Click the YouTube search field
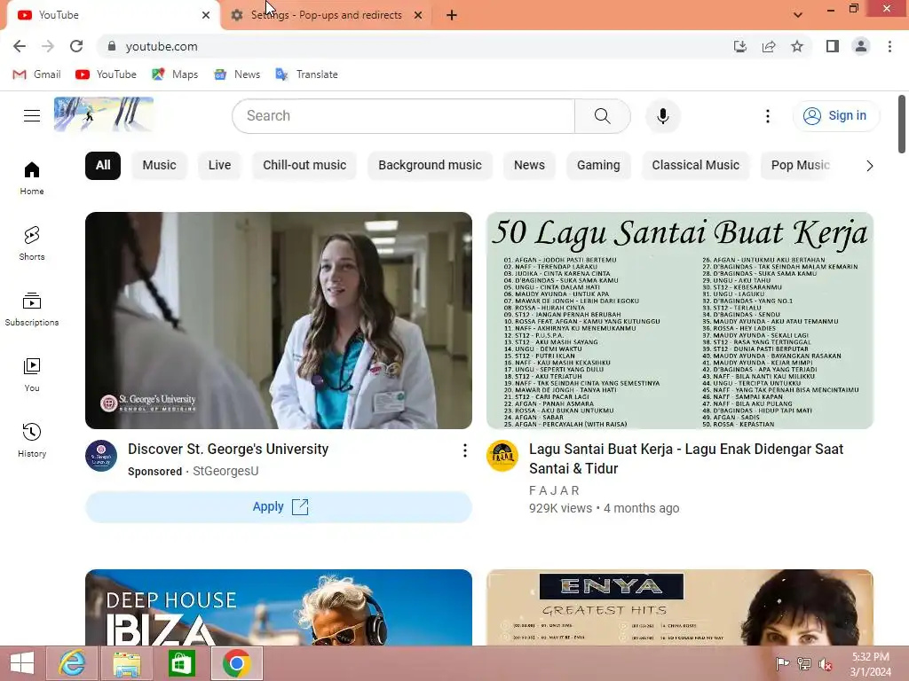 click(404, 116)
